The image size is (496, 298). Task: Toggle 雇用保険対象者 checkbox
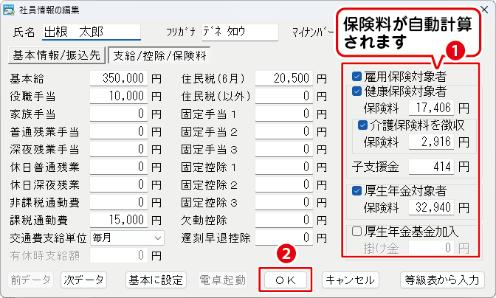(x=357, y=76)
